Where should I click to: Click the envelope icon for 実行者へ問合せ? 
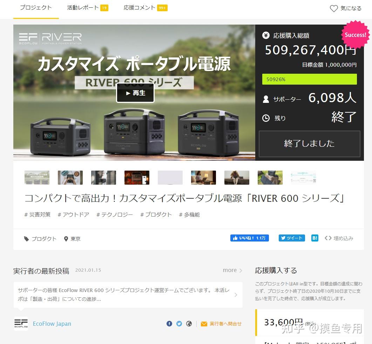(205, 324)
